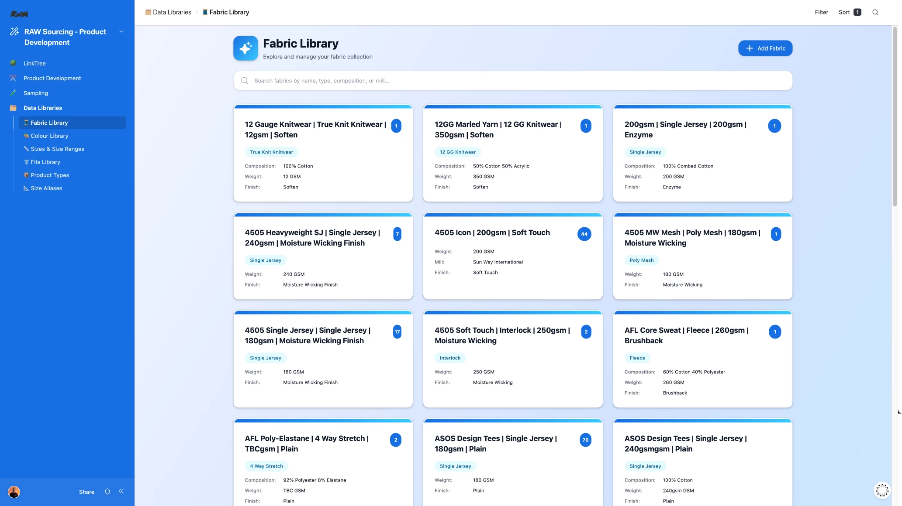Click the Fabric Library sparkle logo icon

pos(245,48)
